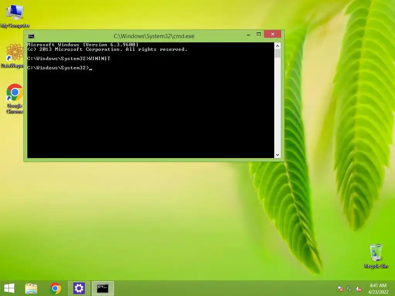
Task: Click the Microsoft Windows Version 6.3.9600 line
Action: pos(83,45)
